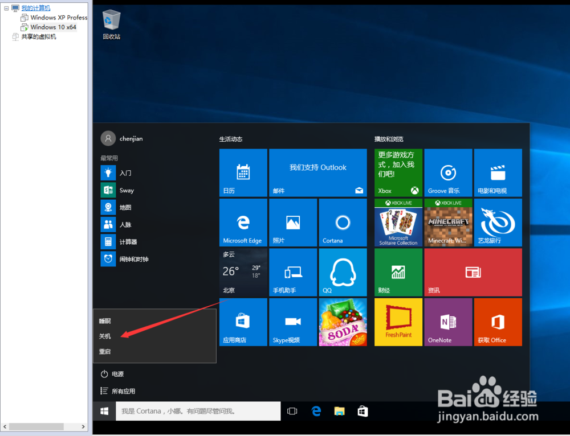
Task: Click the Windows Start button
Action: (104, 411)
